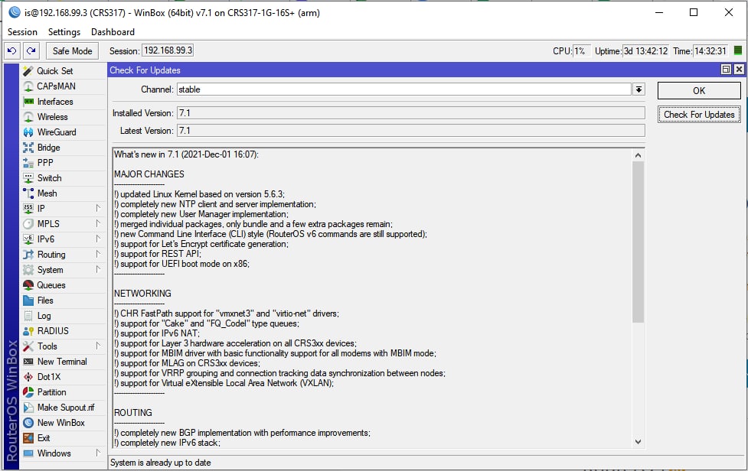Open the WireGuard icon

pyautogui.click(x=28, y=132)
